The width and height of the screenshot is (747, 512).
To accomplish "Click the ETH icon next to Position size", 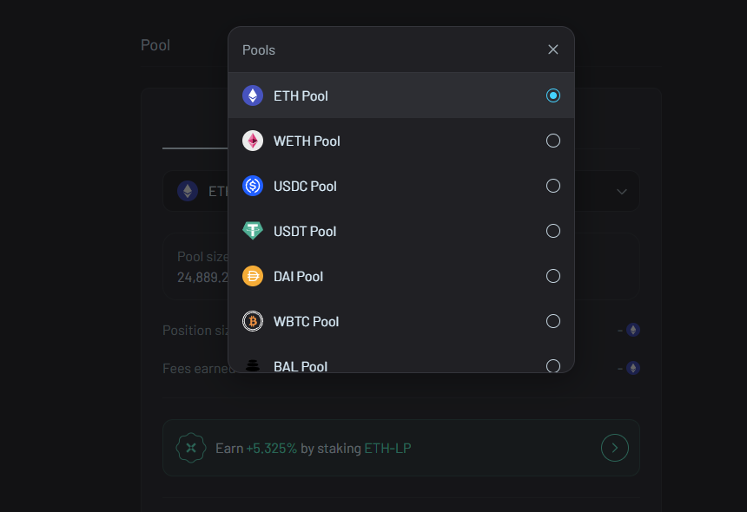I will coord(632,330).
